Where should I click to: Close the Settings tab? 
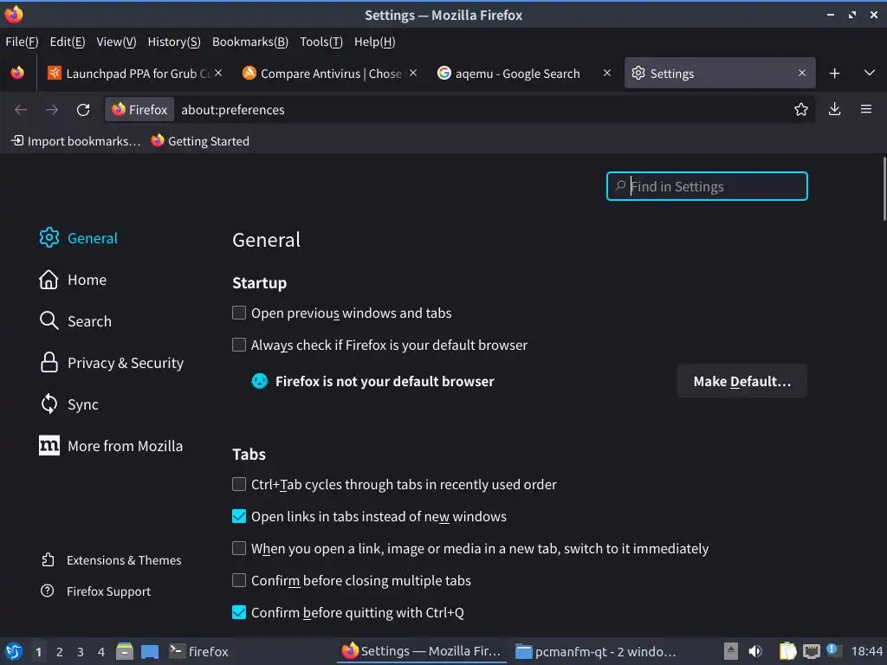(801, 73)
